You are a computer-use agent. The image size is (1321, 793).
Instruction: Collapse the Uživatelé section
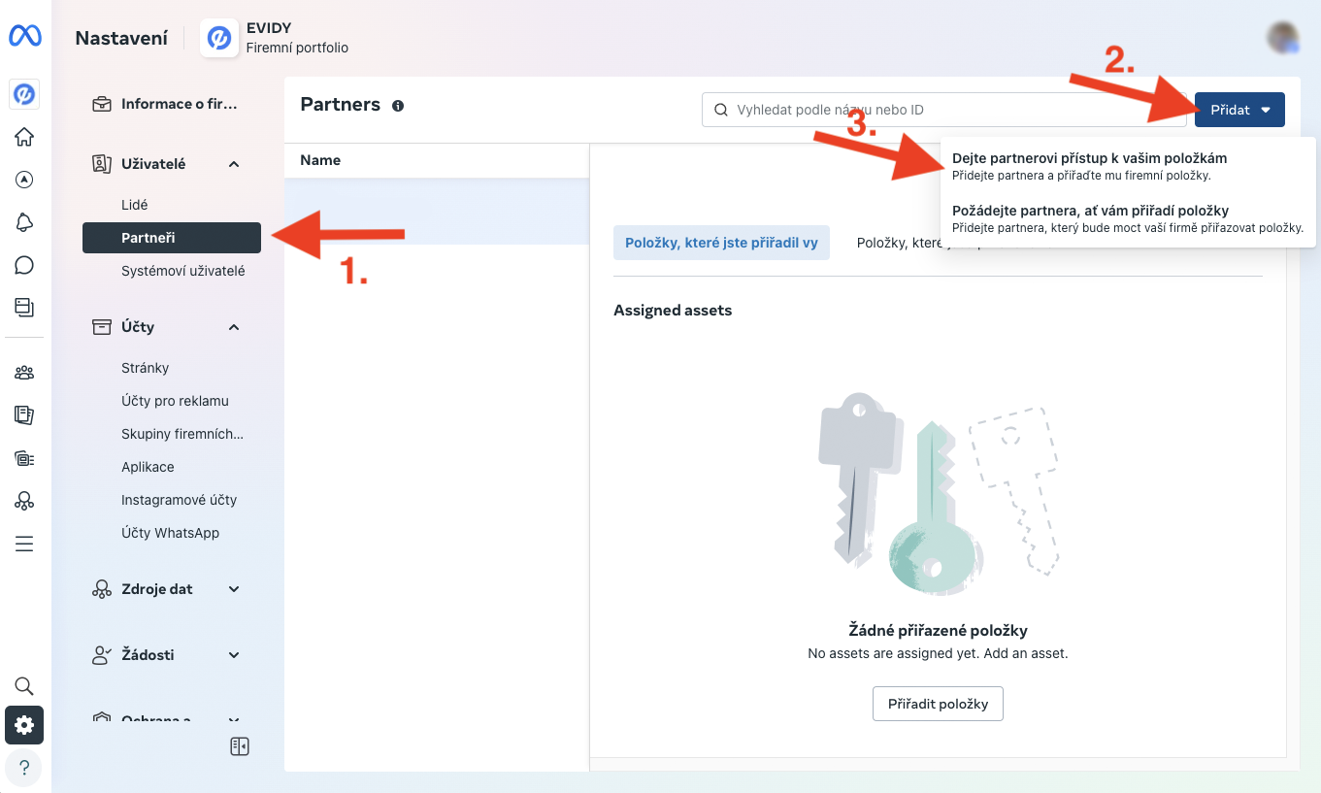click(234, 164)
